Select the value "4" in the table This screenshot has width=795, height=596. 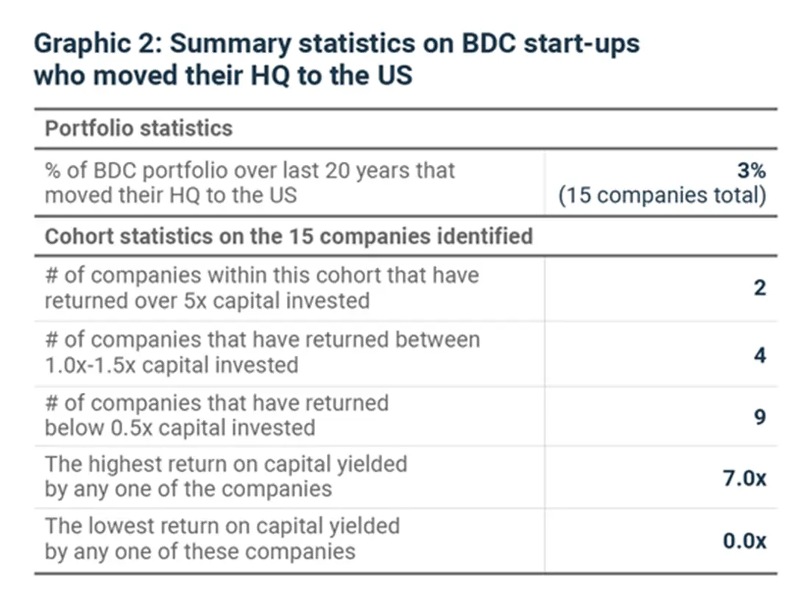760,355
